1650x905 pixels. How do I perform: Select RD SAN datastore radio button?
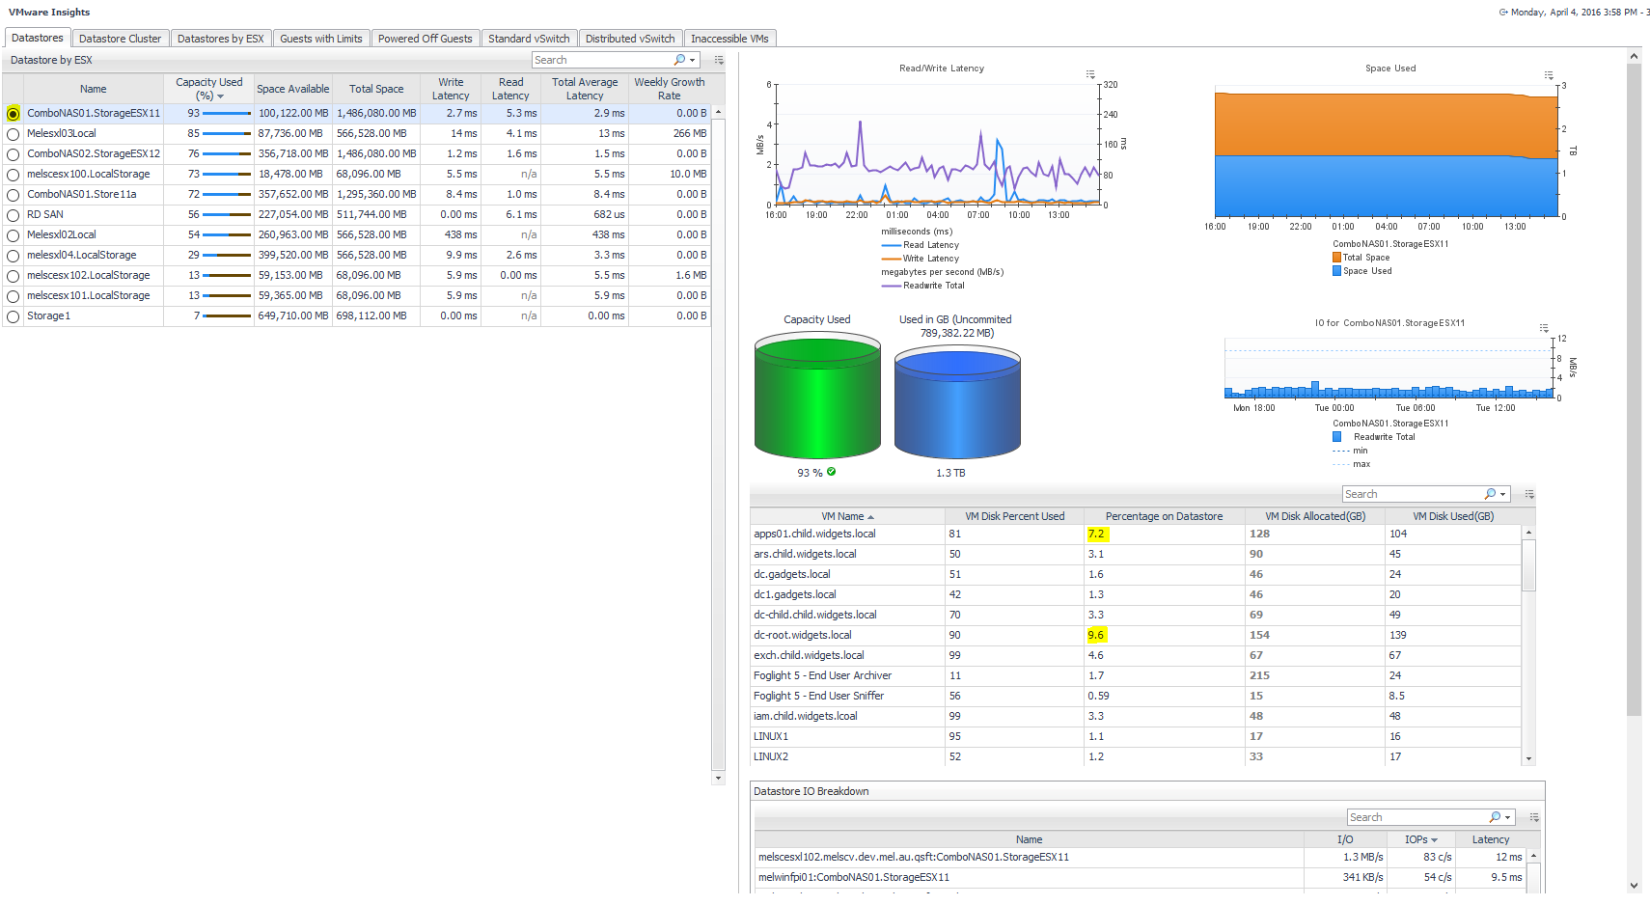click(x=13, y=215)
